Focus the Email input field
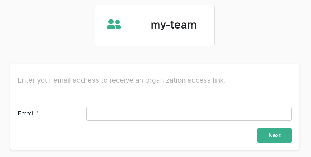This screenshot has height=157, width=311. (189, 114)
